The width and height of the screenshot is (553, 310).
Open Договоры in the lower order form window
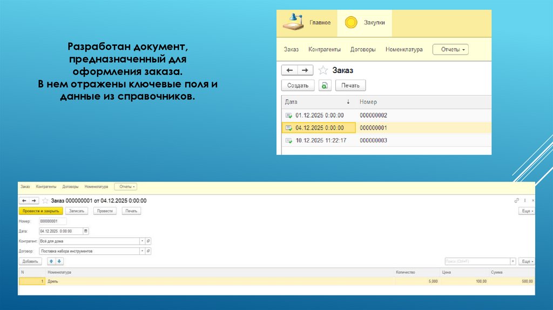(x=71, y=186)
